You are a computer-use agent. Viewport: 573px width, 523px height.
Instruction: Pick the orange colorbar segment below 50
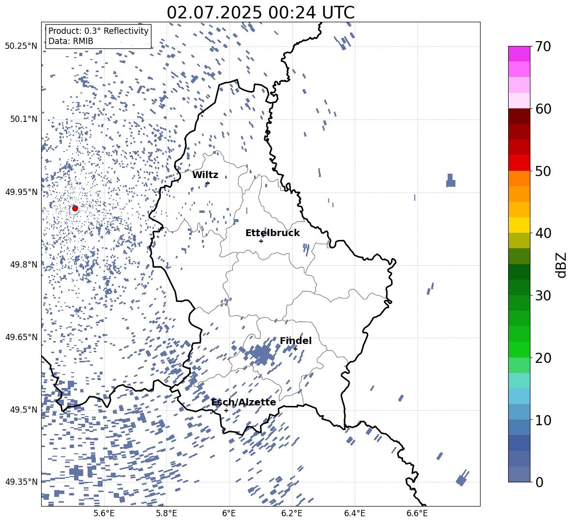pos(519,179)
